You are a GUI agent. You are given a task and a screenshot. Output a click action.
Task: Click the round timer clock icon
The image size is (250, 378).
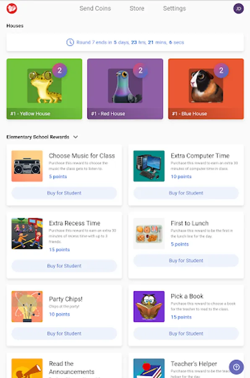[x=70, y=42]
